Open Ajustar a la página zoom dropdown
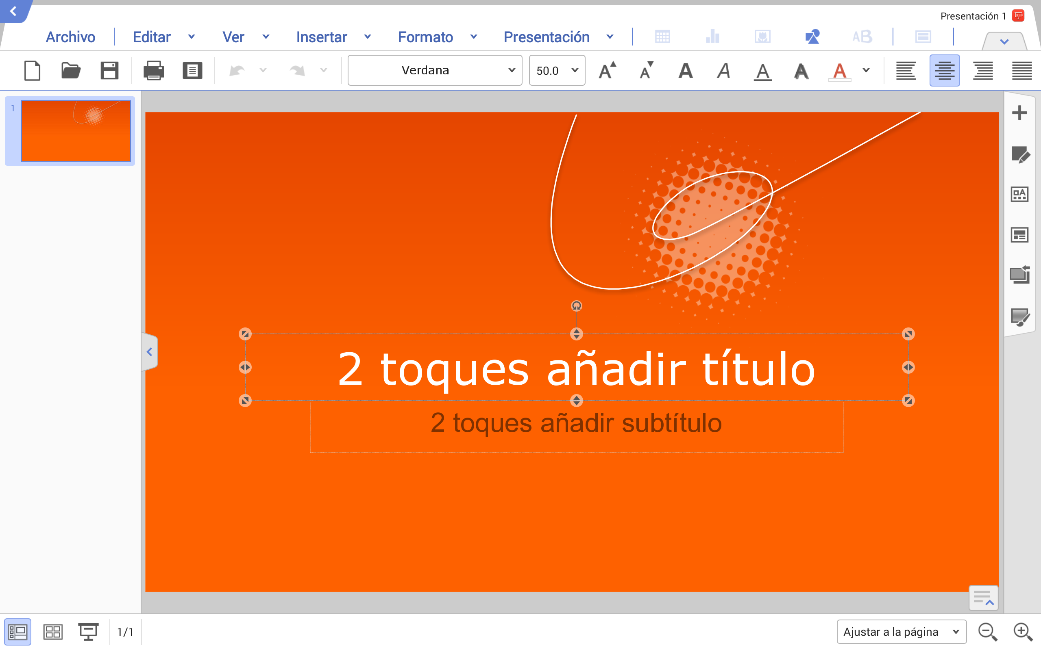1041x650 pixels. [901, 631]
